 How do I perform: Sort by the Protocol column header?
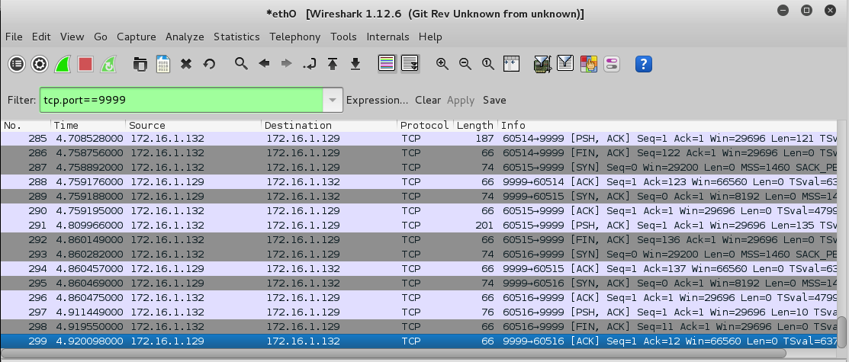425,126
